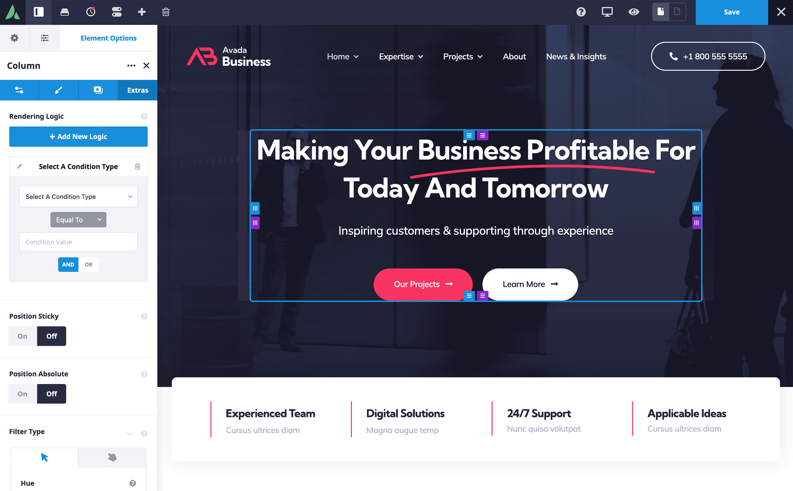Open the Select A Condition Type dropdown
The width and height of the screenshot is (793, 491).
[77, 197]
